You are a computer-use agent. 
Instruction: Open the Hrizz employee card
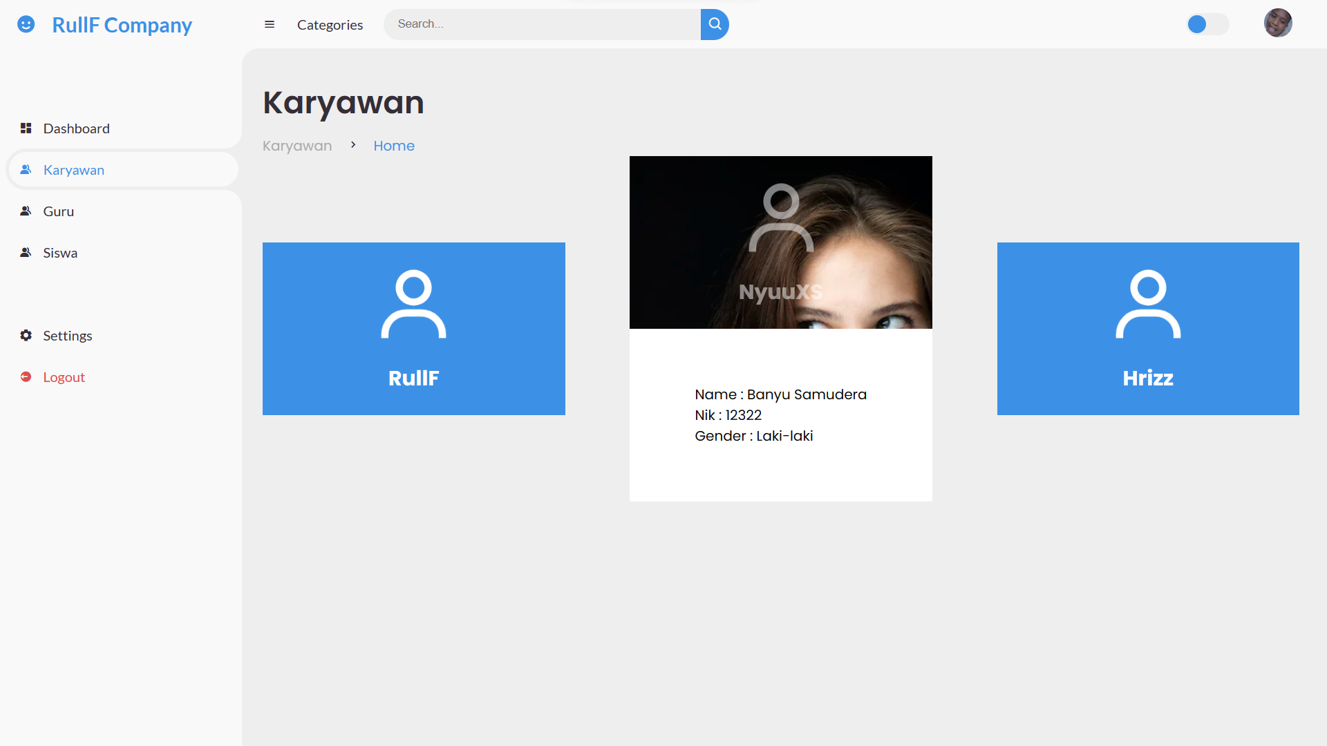point(1147,328)
